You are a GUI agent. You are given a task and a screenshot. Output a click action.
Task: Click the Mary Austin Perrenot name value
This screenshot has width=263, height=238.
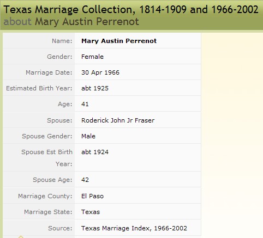pos(119,41)
